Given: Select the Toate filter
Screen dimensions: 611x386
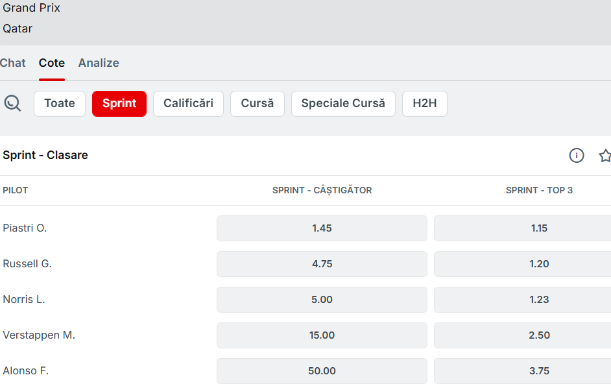Looking at the screenshot, I should click(x=60, y=104).
